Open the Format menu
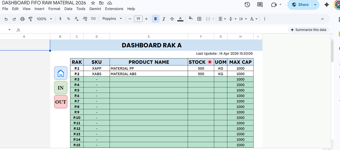The height and width of the screenshot is (150, 340). pyautogui.click(x=54, y=9)
